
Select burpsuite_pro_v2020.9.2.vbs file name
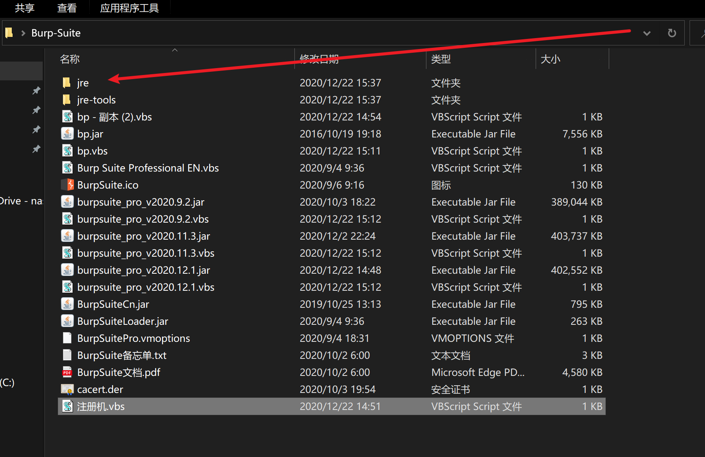[x=143, y=219]
